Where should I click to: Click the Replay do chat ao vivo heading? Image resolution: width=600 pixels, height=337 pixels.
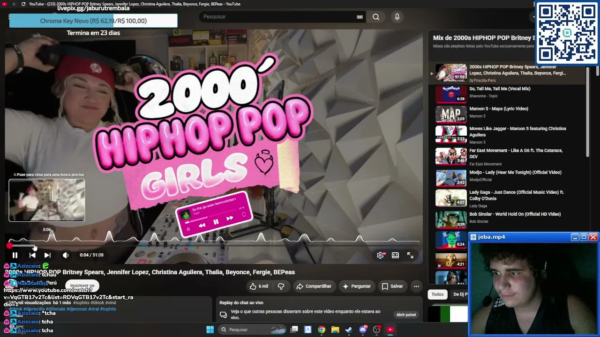[x=241, y=303]
